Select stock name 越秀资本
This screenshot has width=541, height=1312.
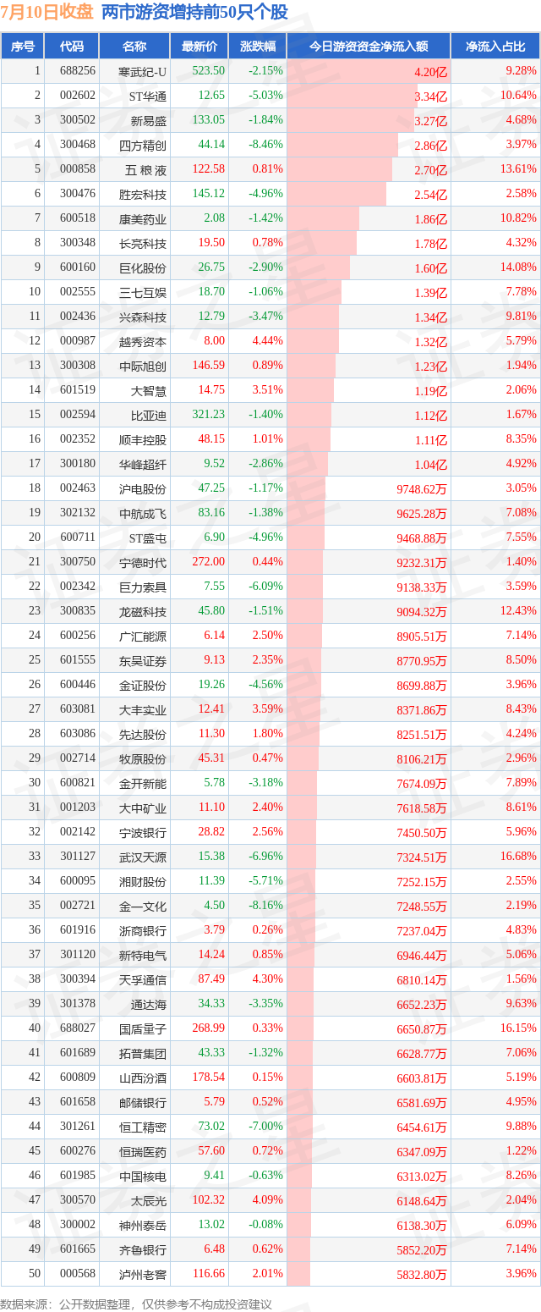[143, 341]
